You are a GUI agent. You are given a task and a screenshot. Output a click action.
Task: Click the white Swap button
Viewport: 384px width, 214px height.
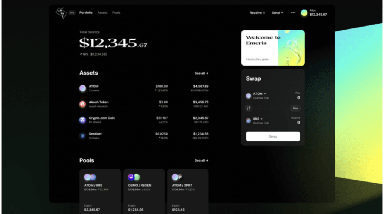pos(273,136)
